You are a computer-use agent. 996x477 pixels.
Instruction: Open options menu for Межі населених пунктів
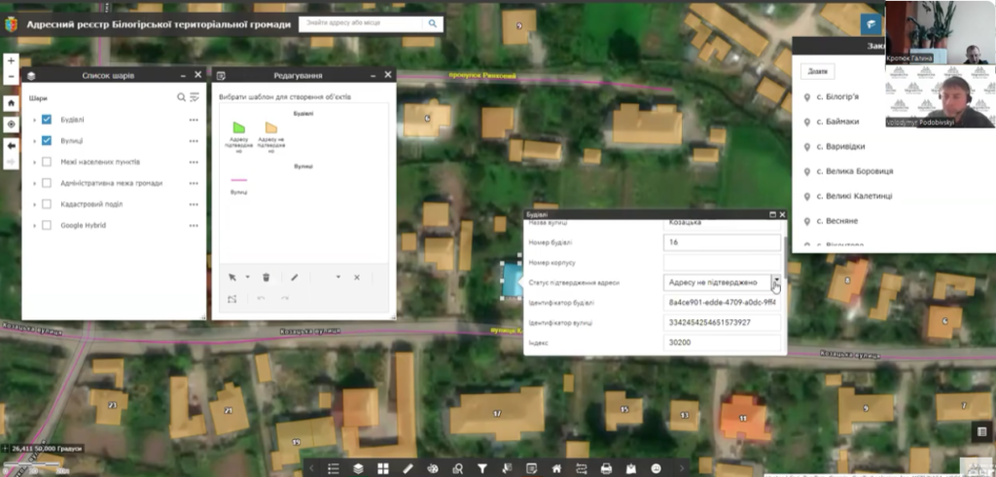pos(194,162)
